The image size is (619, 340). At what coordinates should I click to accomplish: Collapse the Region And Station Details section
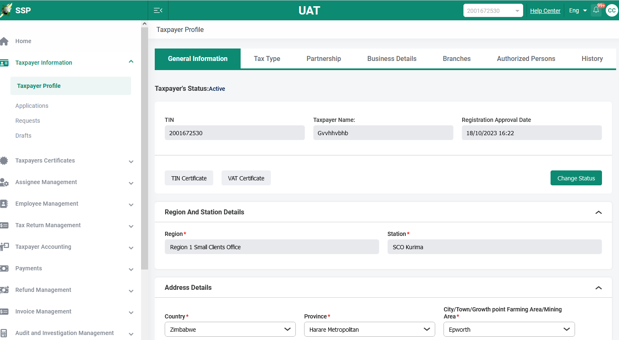598,212
